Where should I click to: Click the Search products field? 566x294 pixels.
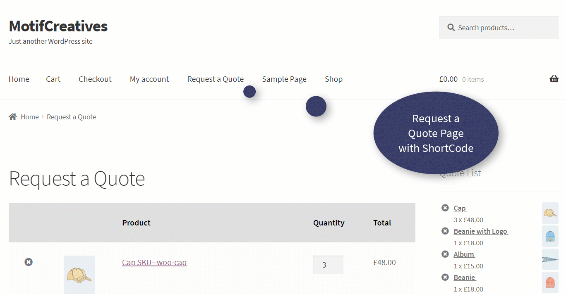[499, 28]
